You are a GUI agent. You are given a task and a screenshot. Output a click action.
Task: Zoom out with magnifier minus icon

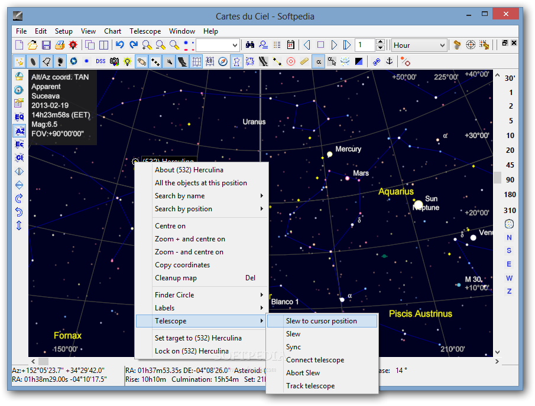[x=160, y=45]
